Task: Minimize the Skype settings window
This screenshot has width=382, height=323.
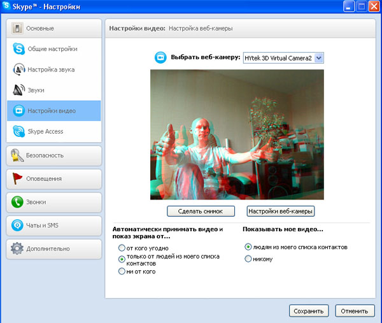Action: click(349, 6)
